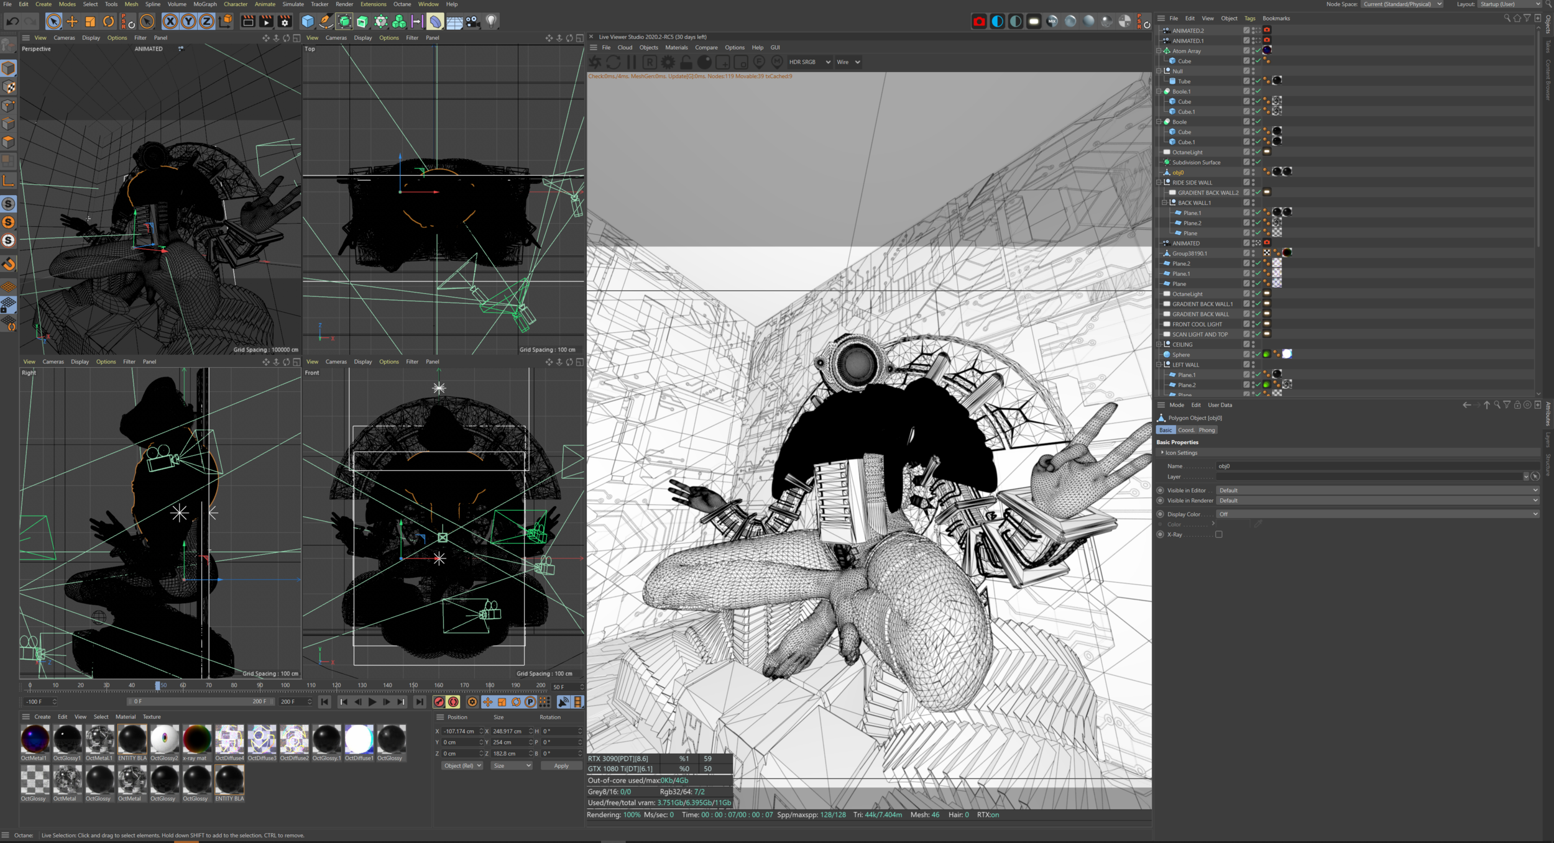Pause rendering in Live Viewer
Image resolution: width=1554 pixels, height=843 pixels.
tap(632, 62)
